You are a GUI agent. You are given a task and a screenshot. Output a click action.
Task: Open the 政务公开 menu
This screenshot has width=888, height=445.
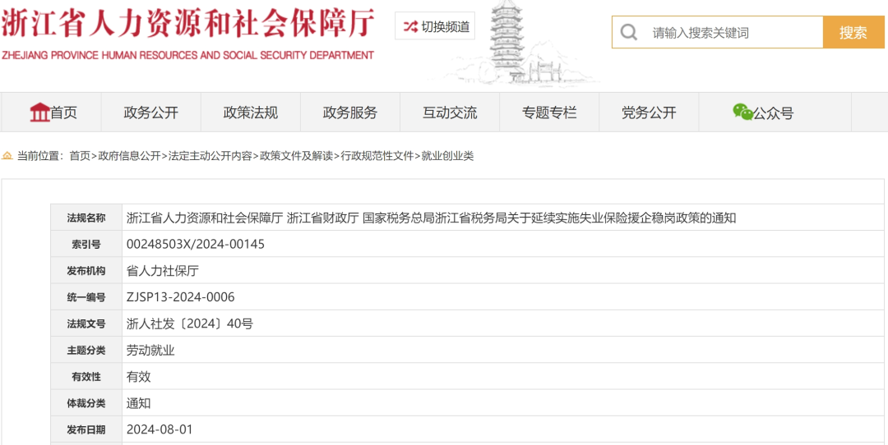point(150,113)
